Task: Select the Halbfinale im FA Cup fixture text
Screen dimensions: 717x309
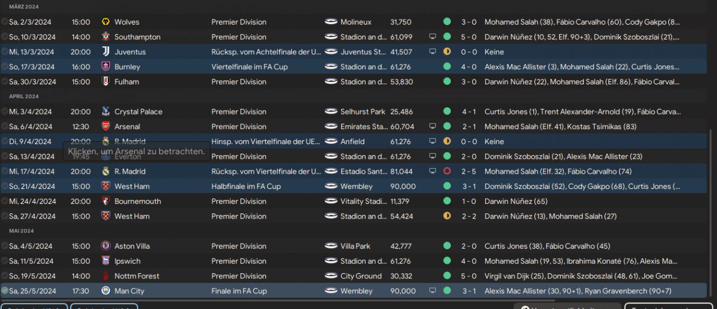Action: [248, 187]
